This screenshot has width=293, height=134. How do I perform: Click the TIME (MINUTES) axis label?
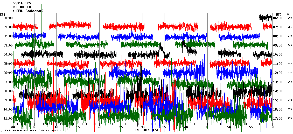146,130
